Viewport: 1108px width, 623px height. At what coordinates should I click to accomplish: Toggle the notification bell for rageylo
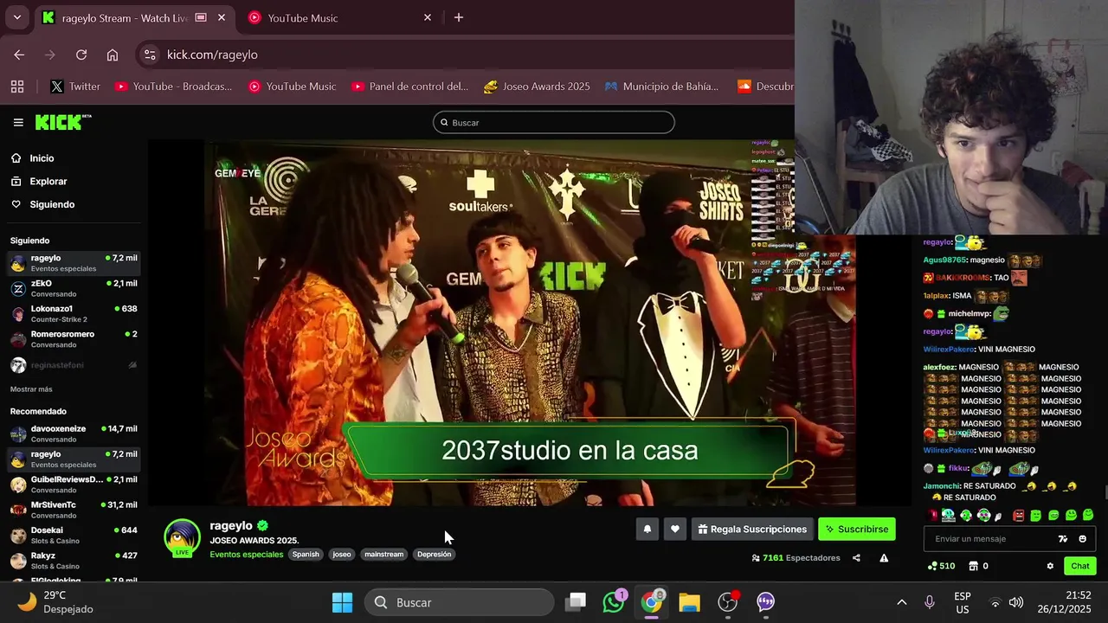[x=647, y=530]
